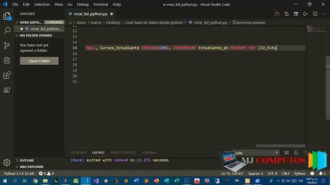This screenshot has height=185, width=330.
Task: Click the feedback smiley in status bar
Action: (x=312, y=174)
